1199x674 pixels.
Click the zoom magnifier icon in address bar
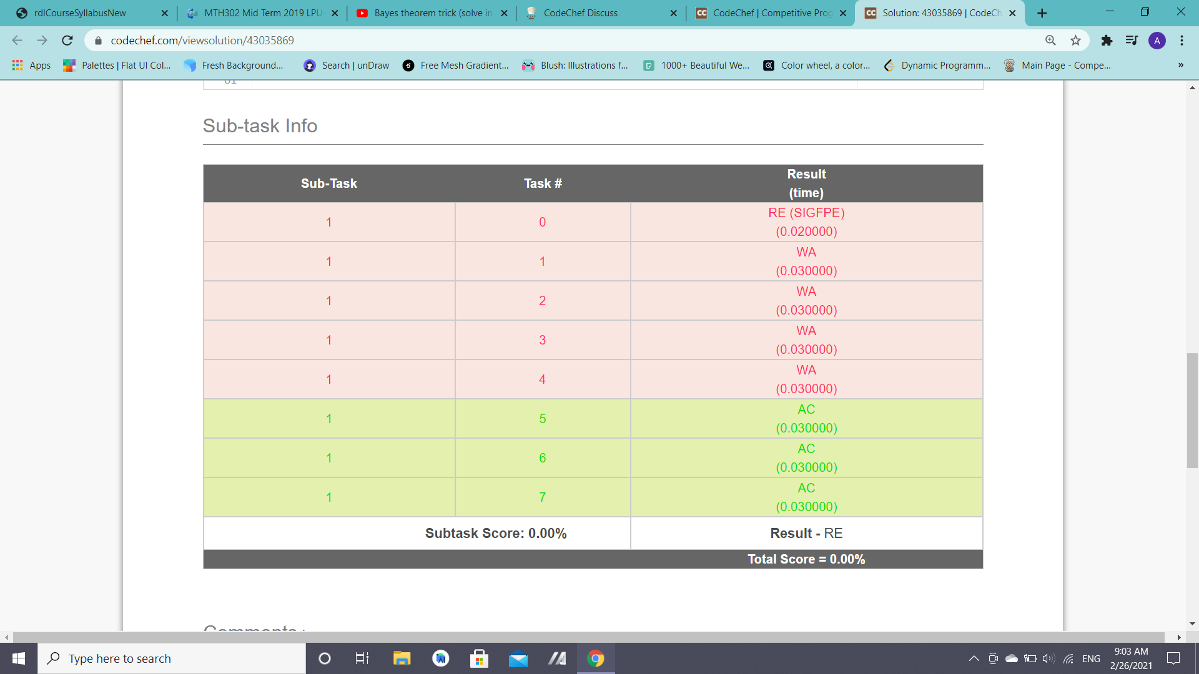pos(1050,41)
